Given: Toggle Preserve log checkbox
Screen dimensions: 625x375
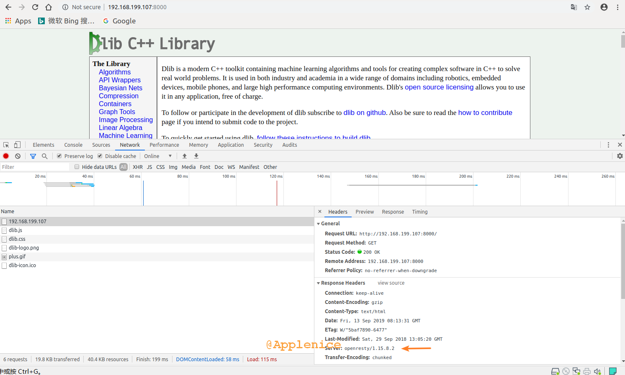Looking at the screenshot, I should pyautogui.click(x=59, y=156).
